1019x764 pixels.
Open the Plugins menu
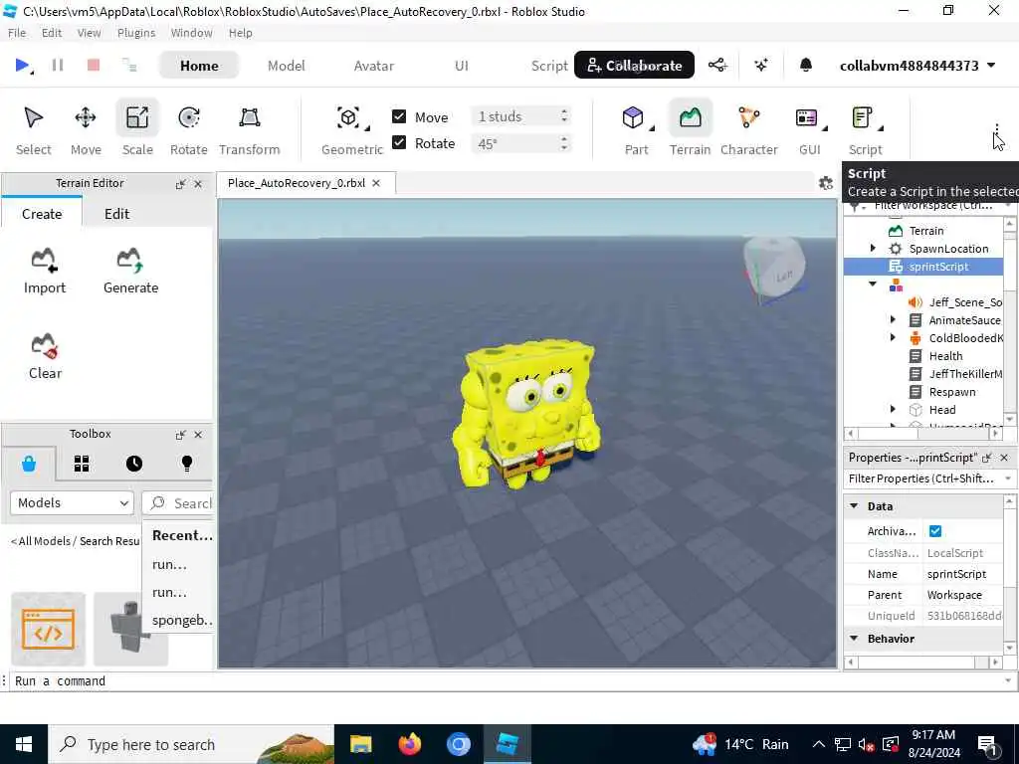click(135, 33)
